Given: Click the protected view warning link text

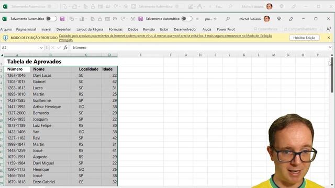Looking at the screenshot, I should tap(165, 38).
